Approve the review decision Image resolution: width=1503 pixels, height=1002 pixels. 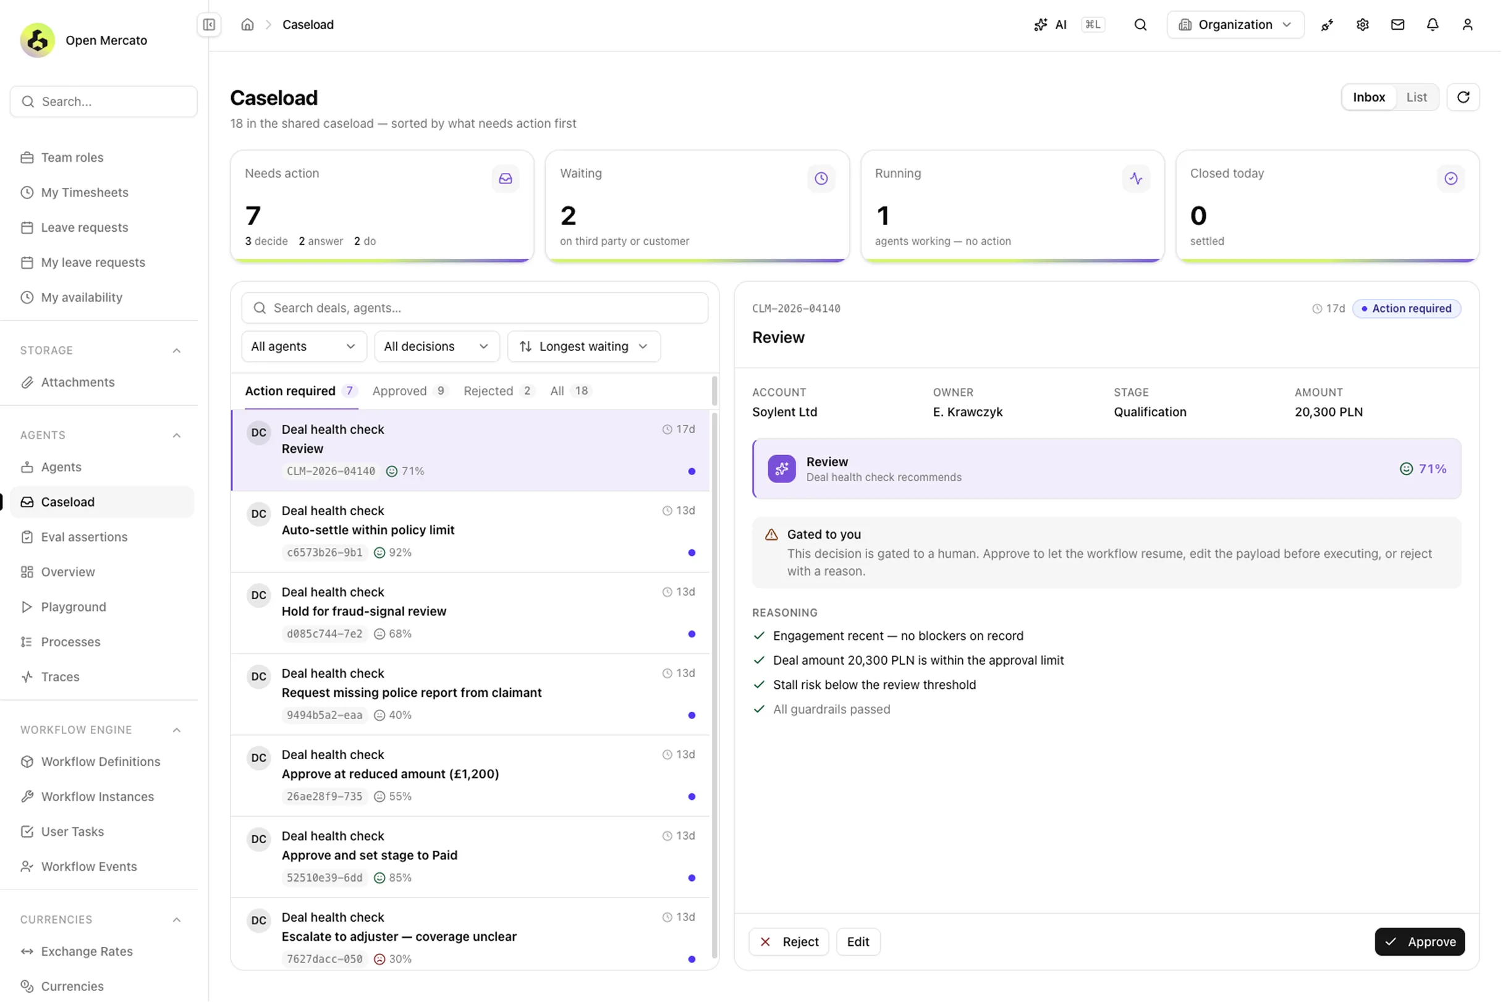point(1420,942)
